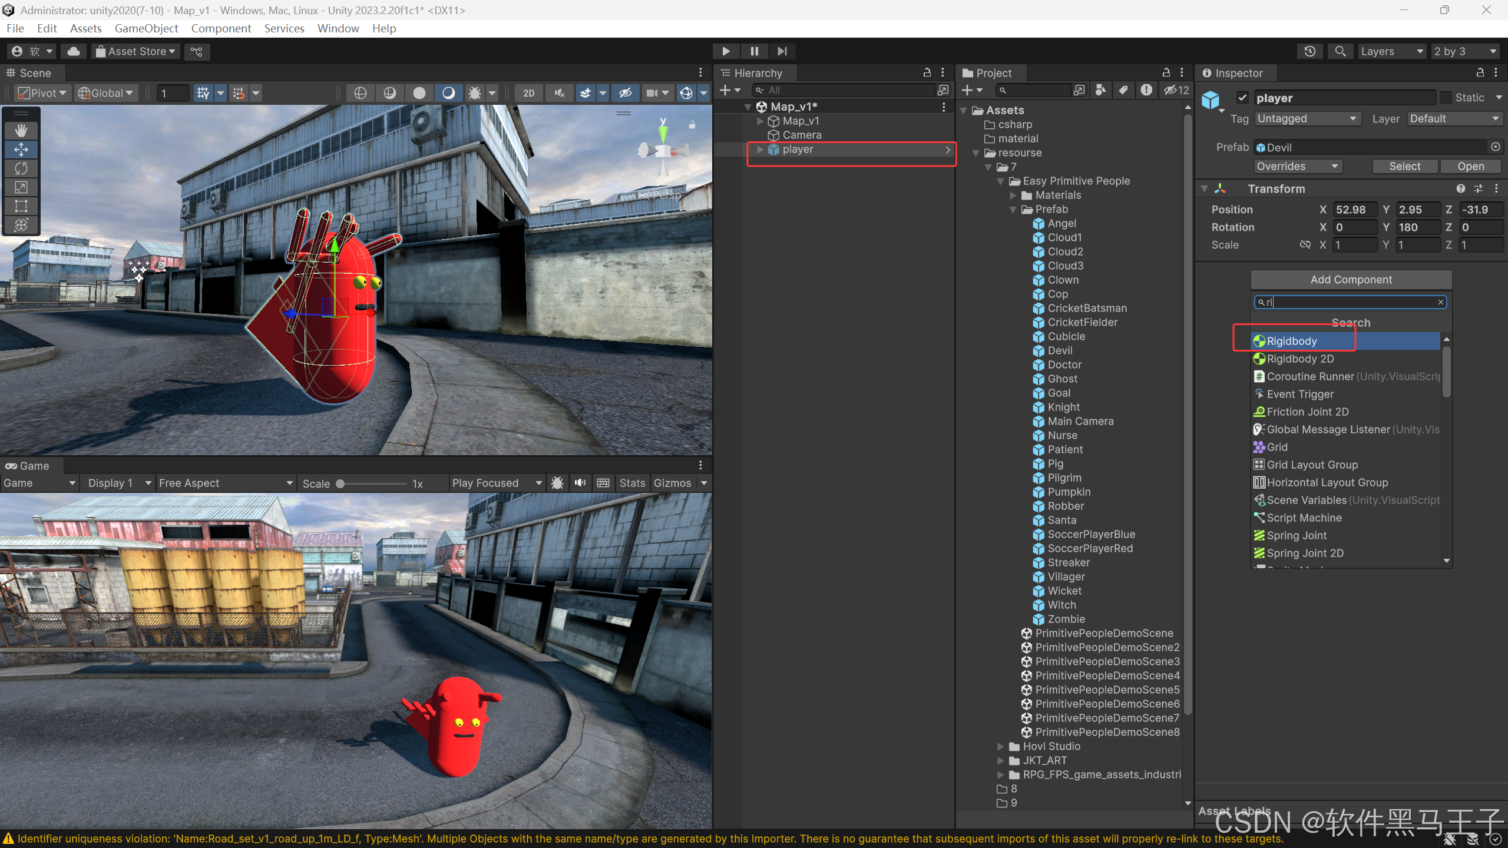Select the Rotate tool in Scene toolbar

pos(21,168)
